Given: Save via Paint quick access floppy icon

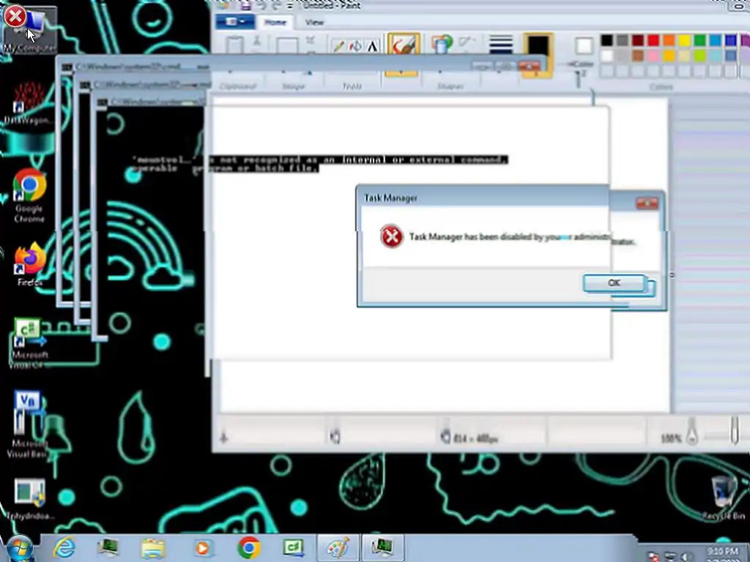Looking at the screenshot, I should tap(245, 6).
